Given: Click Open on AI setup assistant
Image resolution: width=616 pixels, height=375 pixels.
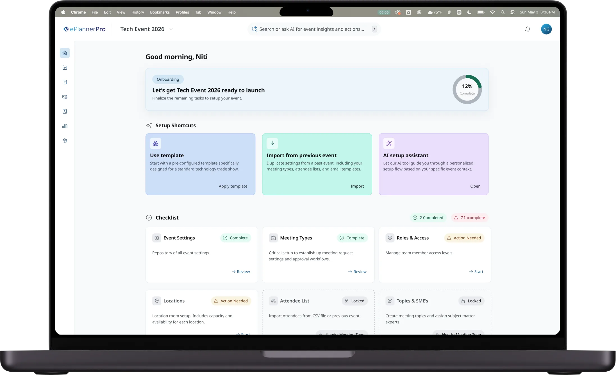Looking at the screenshot, I should [x=475, y=186].
